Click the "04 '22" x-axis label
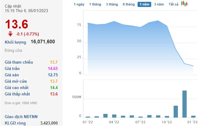200x126 pixels. tap(113, 122)
